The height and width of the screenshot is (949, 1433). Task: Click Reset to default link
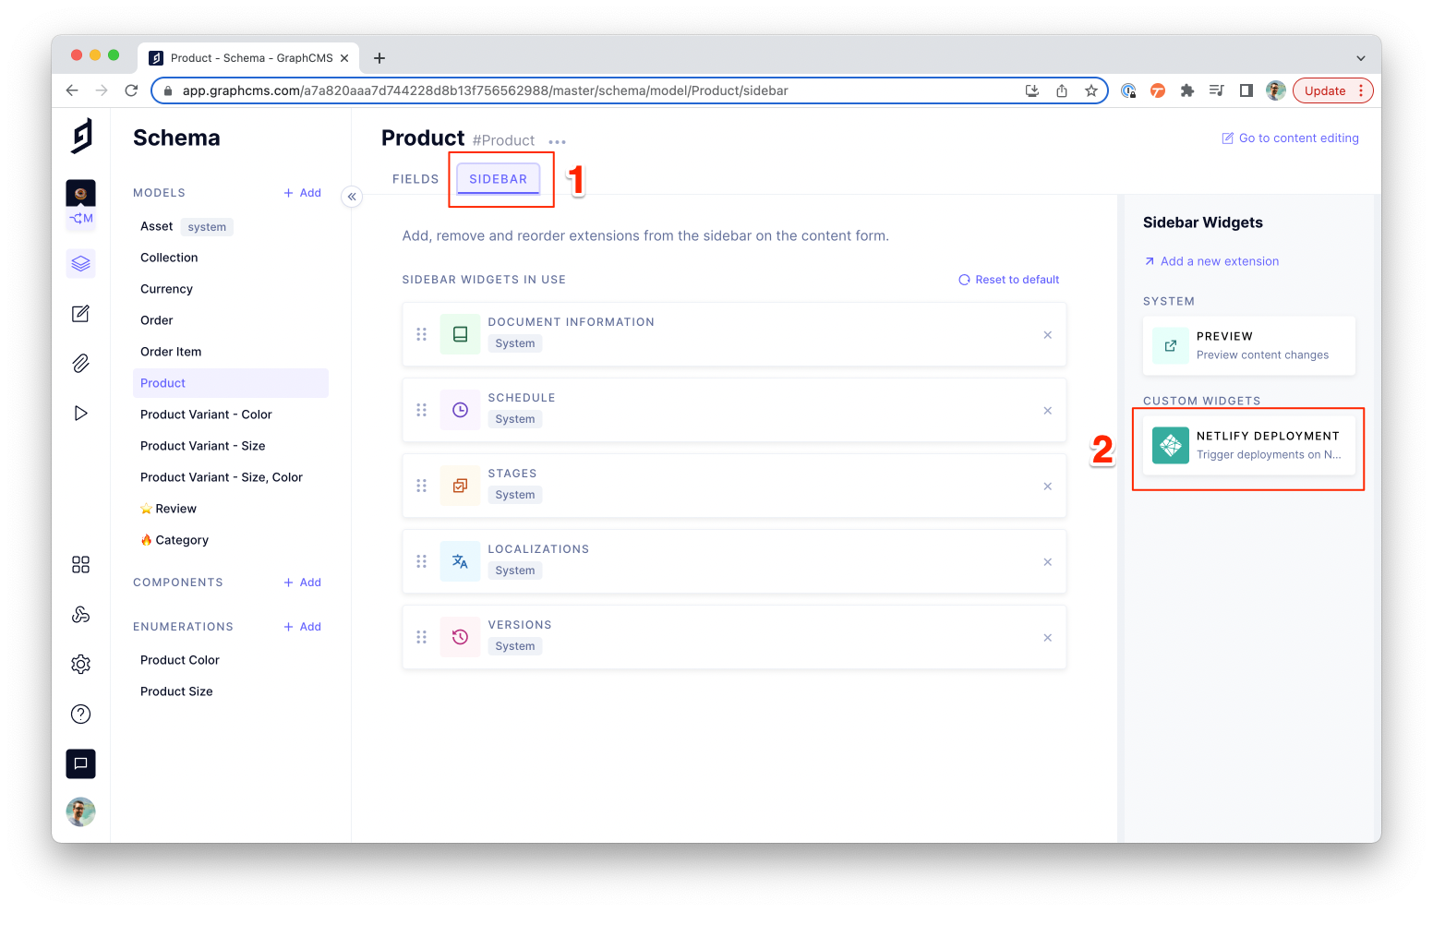(1009, 280)
